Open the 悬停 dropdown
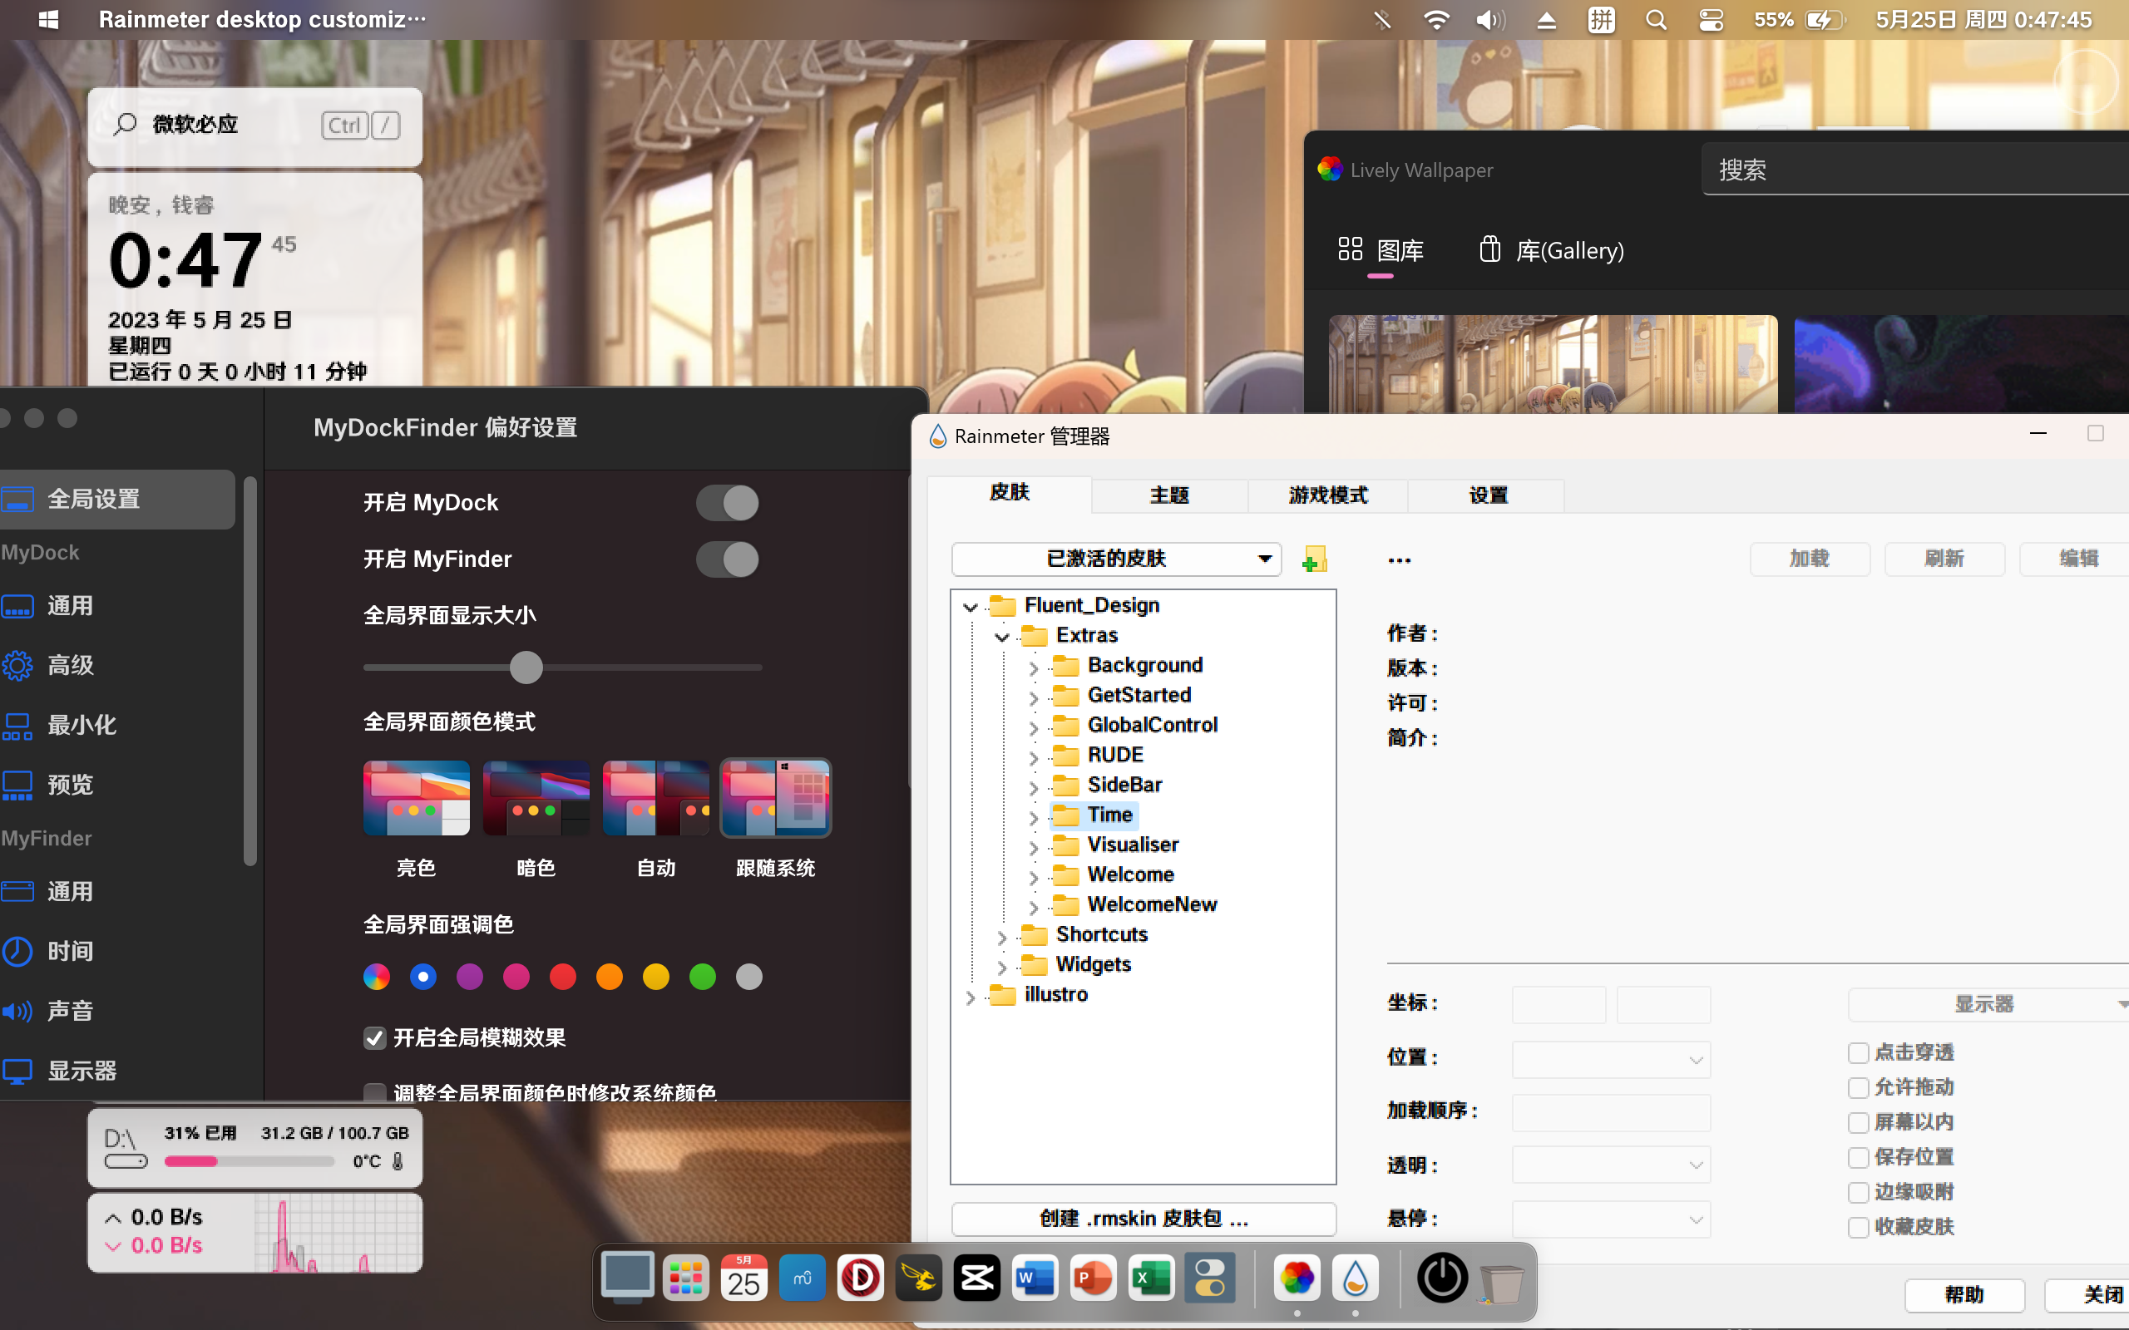 pos(1611,1219)
